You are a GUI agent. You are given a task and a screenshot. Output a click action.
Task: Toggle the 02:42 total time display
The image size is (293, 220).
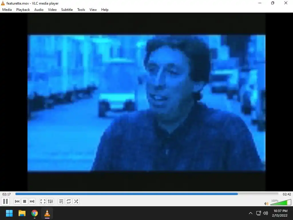(x=287, y=194)
